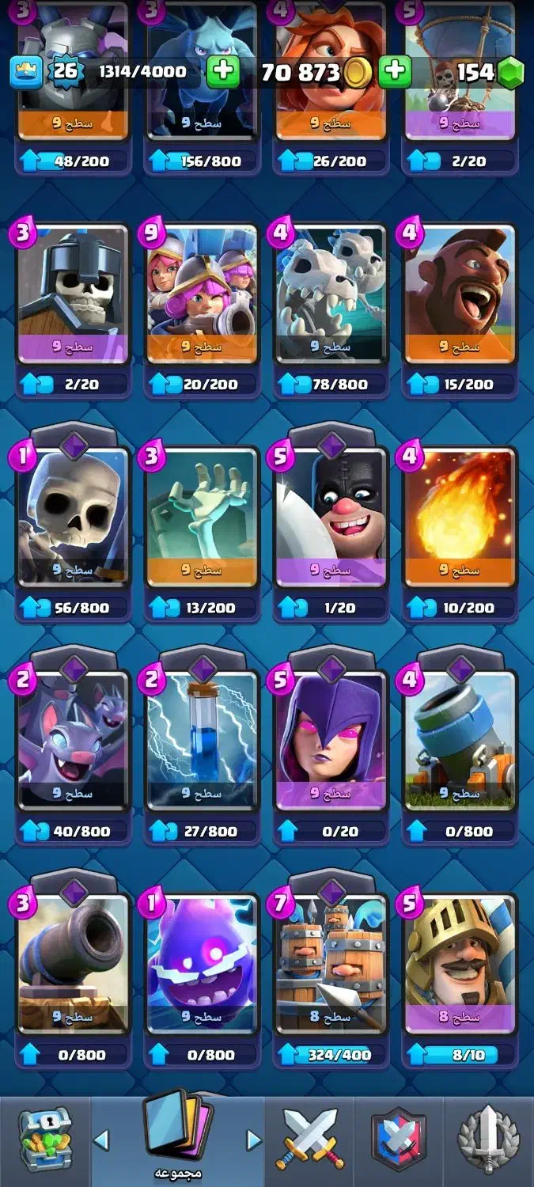Click the 324/400 upgrade progress bar
This screenshot has width=534, height=1187.
(x=331, y=1055)
